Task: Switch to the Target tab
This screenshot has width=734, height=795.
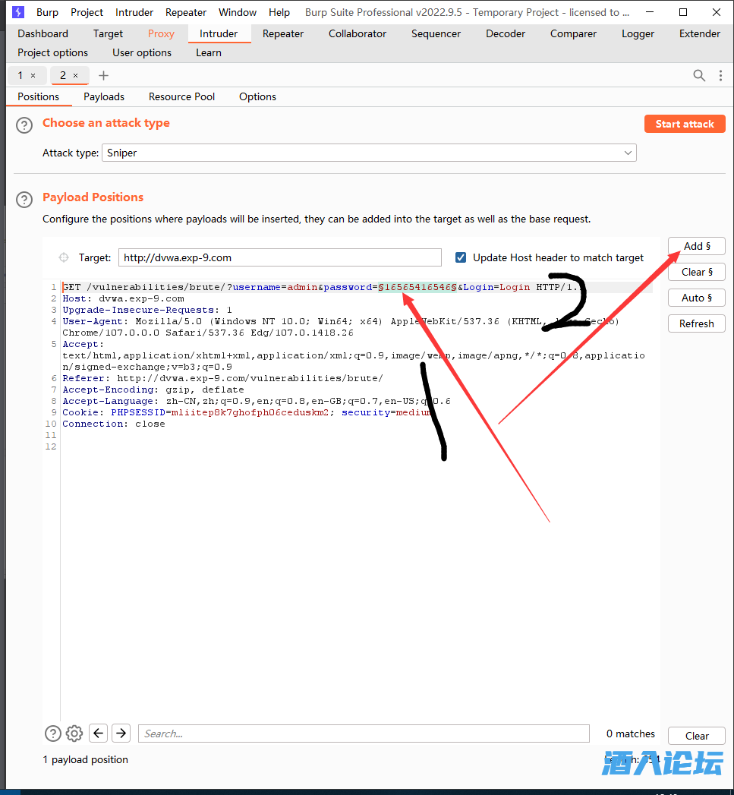Action: click(x=108, y=33)
